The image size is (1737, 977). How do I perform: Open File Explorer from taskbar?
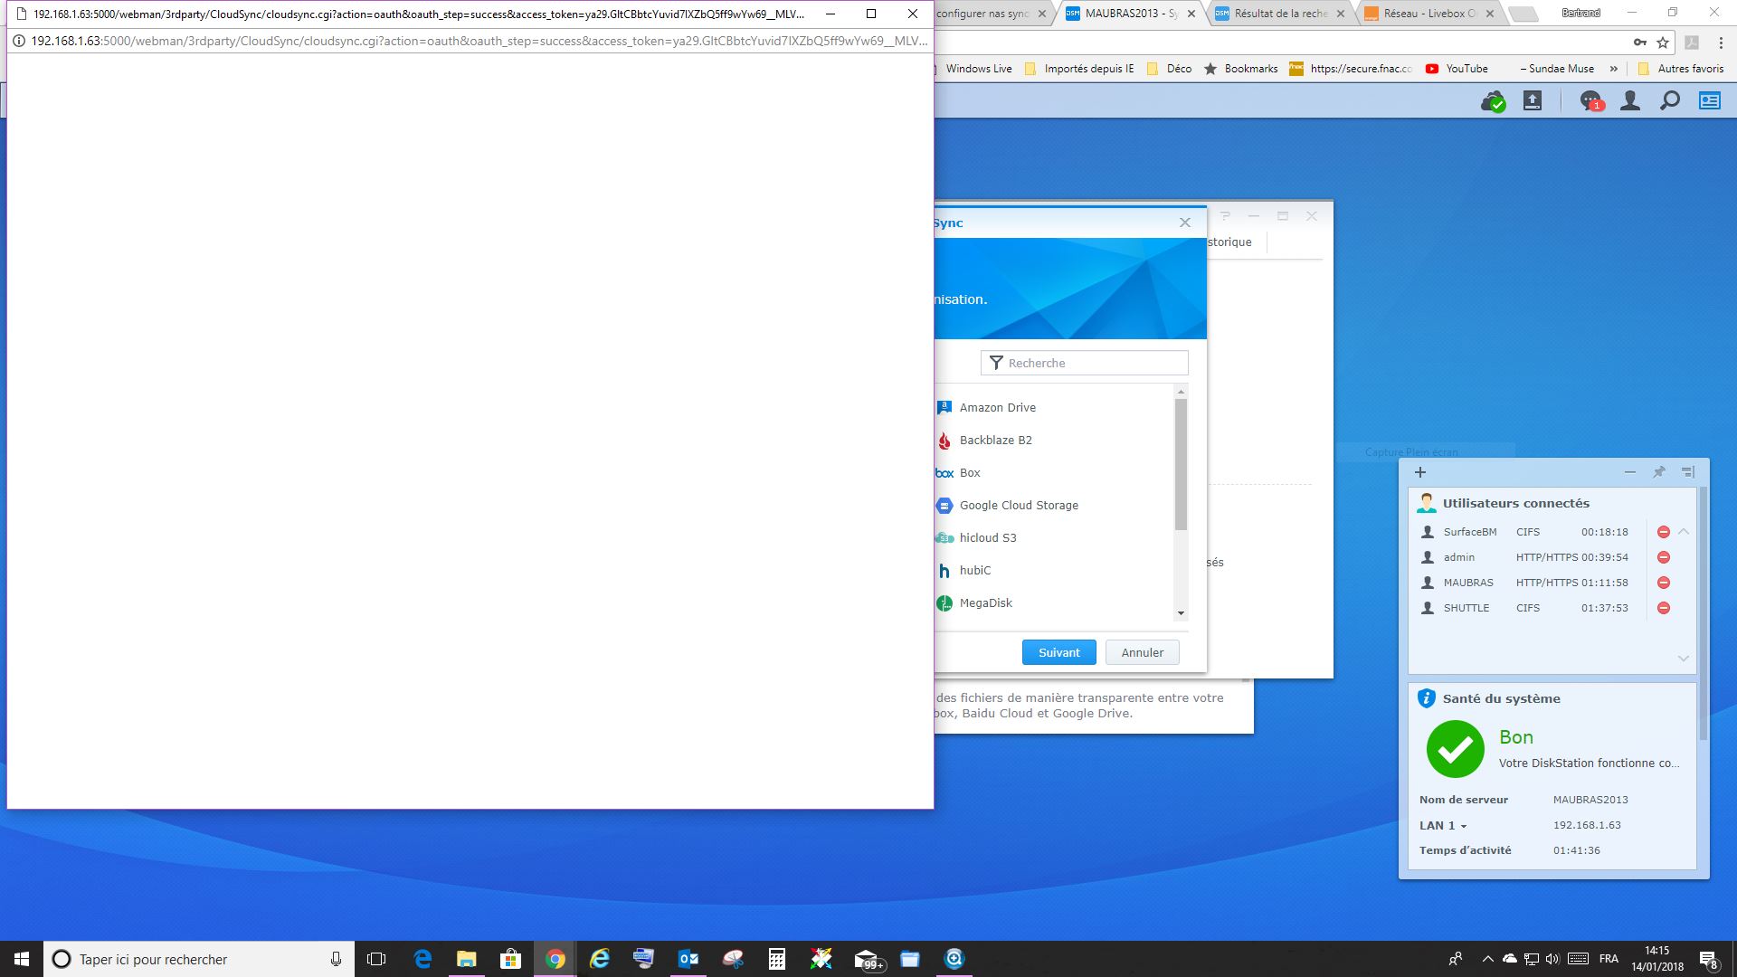tap(466, 959)
